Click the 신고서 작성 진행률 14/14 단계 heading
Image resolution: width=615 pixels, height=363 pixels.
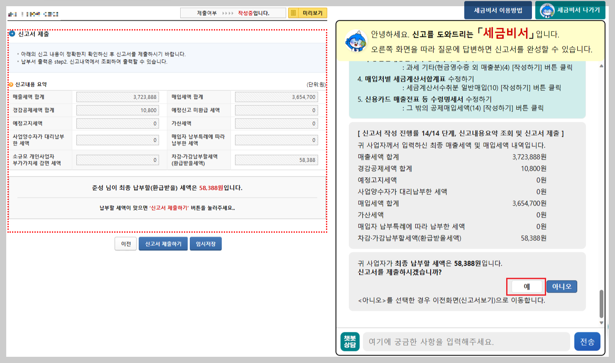[461, 133]
